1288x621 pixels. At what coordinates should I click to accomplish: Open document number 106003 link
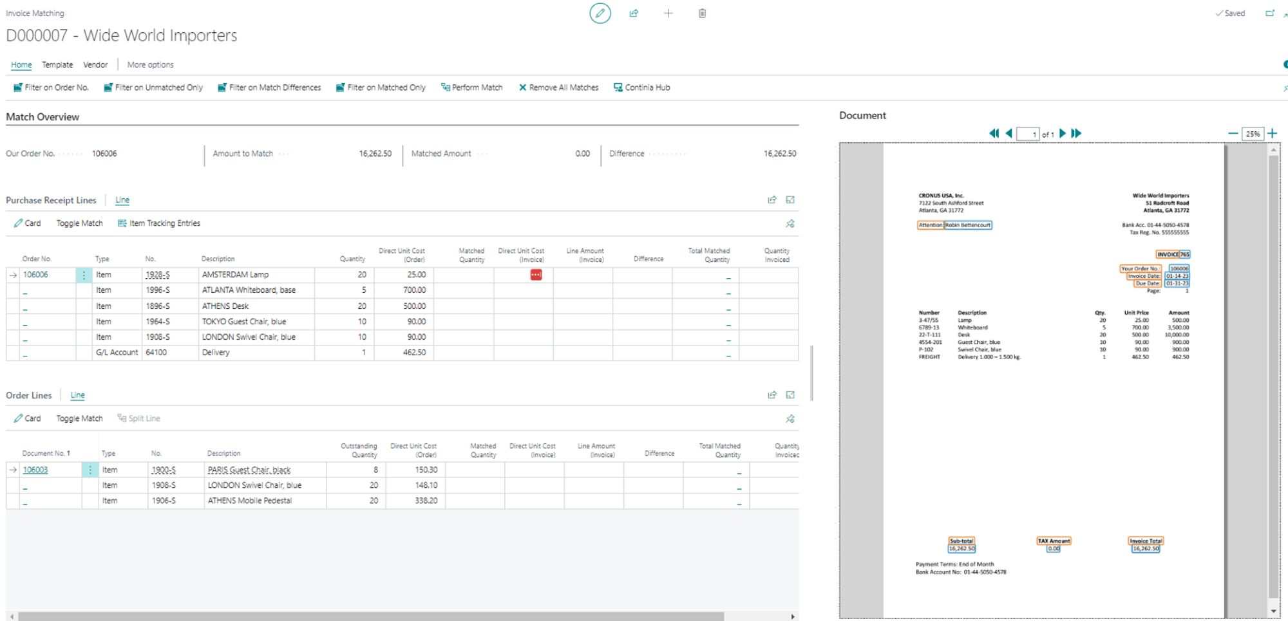pos(35,470)
